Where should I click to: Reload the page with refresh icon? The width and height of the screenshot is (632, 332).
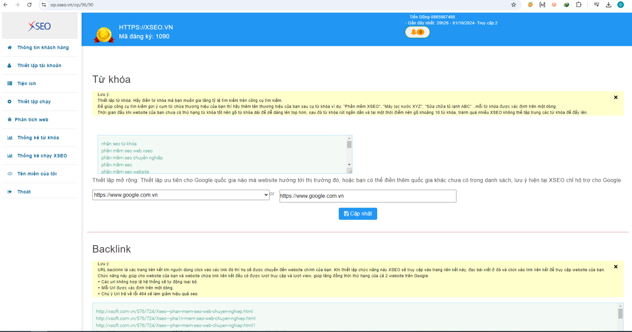tap(30, 5)
